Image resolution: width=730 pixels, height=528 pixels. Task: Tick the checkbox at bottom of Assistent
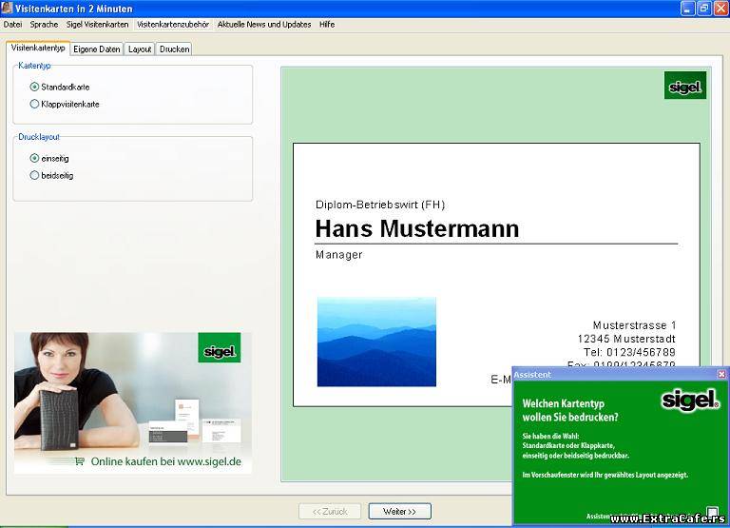pyautogui.click(x=712, y=512)
